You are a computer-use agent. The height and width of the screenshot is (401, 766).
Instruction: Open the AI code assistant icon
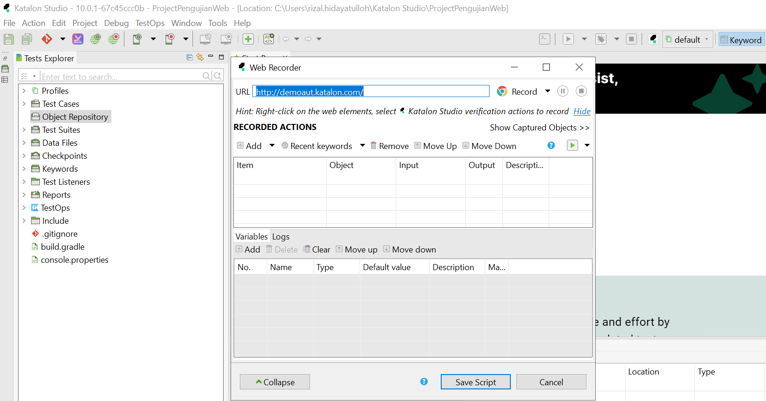(x=269, y=39)
